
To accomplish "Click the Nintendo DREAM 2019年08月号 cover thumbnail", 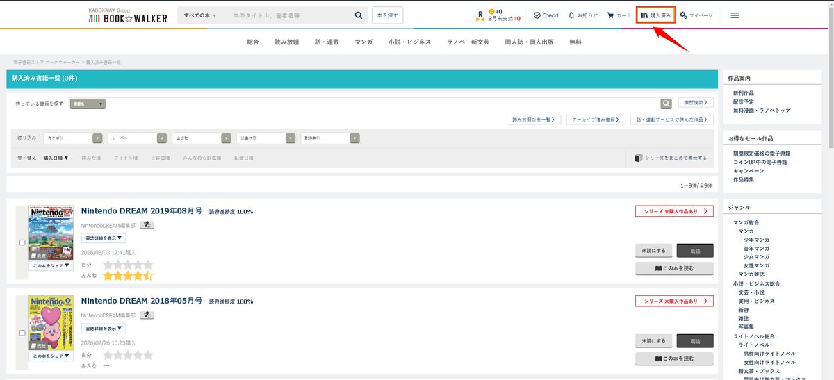I will [x=51, y=233].
